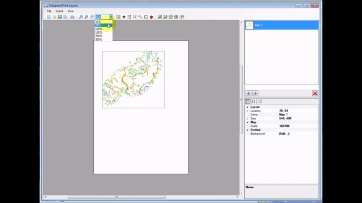Viewport: 362px width, 203px height.
Task: Click the map Zoom In tool icon
Action: (x=160, y=17)
